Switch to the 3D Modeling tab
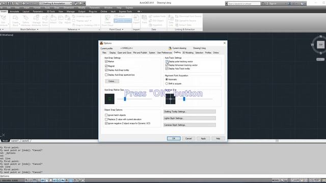This screenshot has height=183, width=326. coord(188,53)
